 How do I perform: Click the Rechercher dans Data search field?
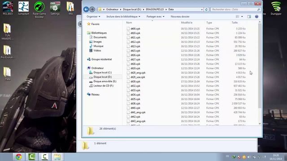(235, 9)
